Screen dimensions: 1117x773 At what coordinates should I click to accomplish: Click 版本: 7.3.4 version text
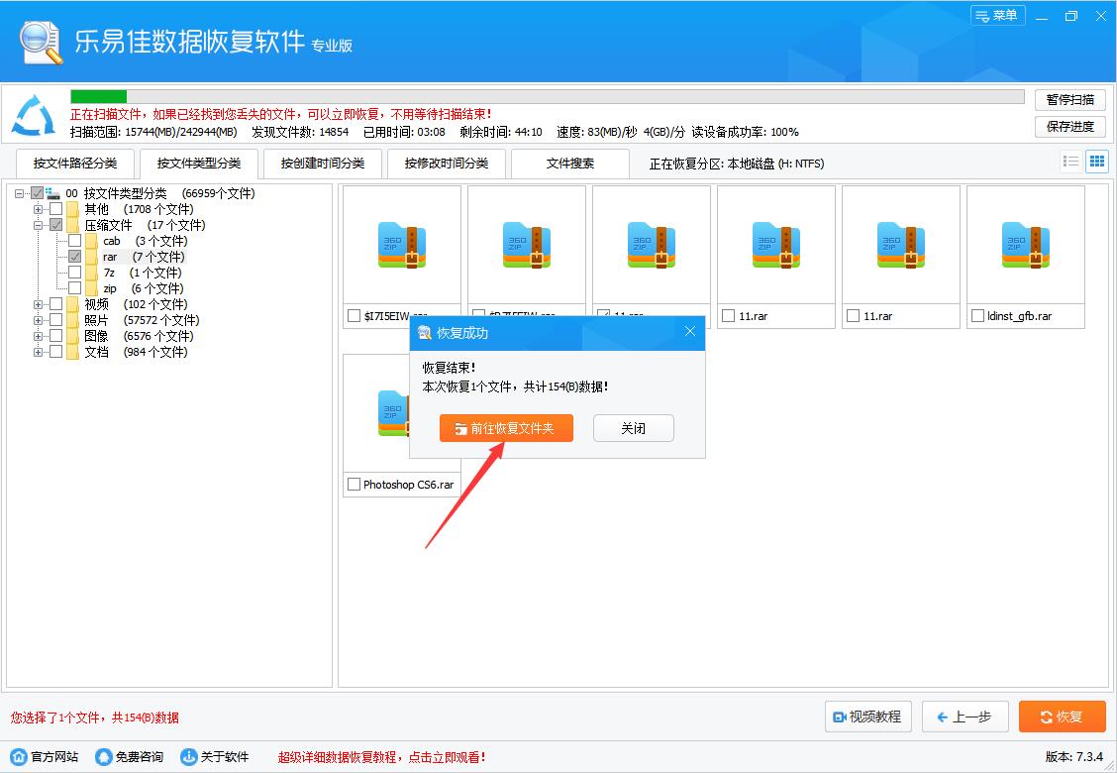(x=1074, y=756)
